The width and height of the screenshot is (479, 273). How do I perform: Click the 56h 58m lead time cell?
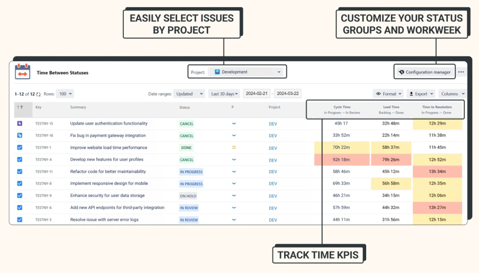tap(391, 183)
